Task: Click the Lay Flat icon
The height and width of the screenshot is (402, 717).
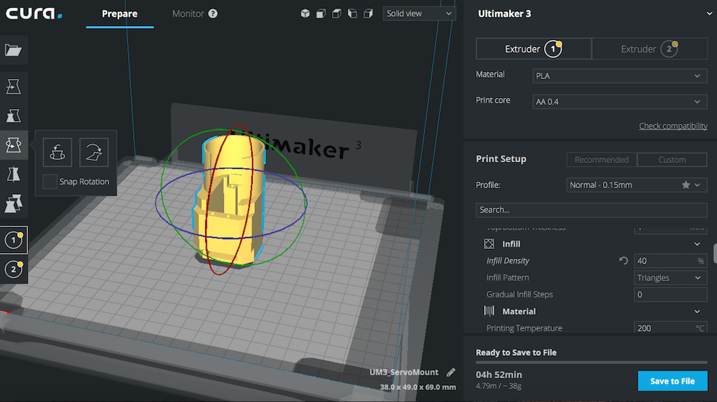Action: click(x=94, y=152)
